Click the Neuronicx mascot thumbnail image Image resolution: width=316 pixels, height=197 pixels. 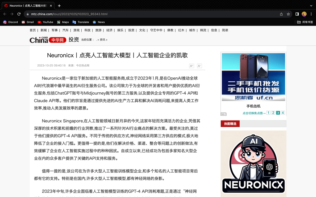253,163
